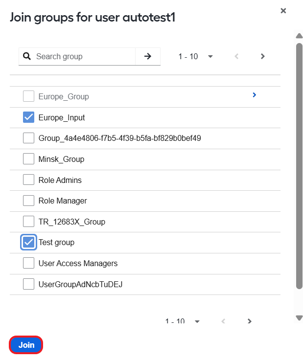Go to next page using bottom pagination arrow
The width and height of the screenshot is (303, 362).
click(x=250, y=321)
